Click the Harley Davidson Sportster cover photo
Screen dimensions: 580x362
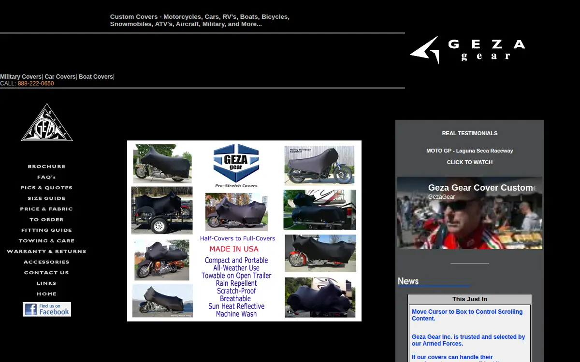click(x=319, y=165)
